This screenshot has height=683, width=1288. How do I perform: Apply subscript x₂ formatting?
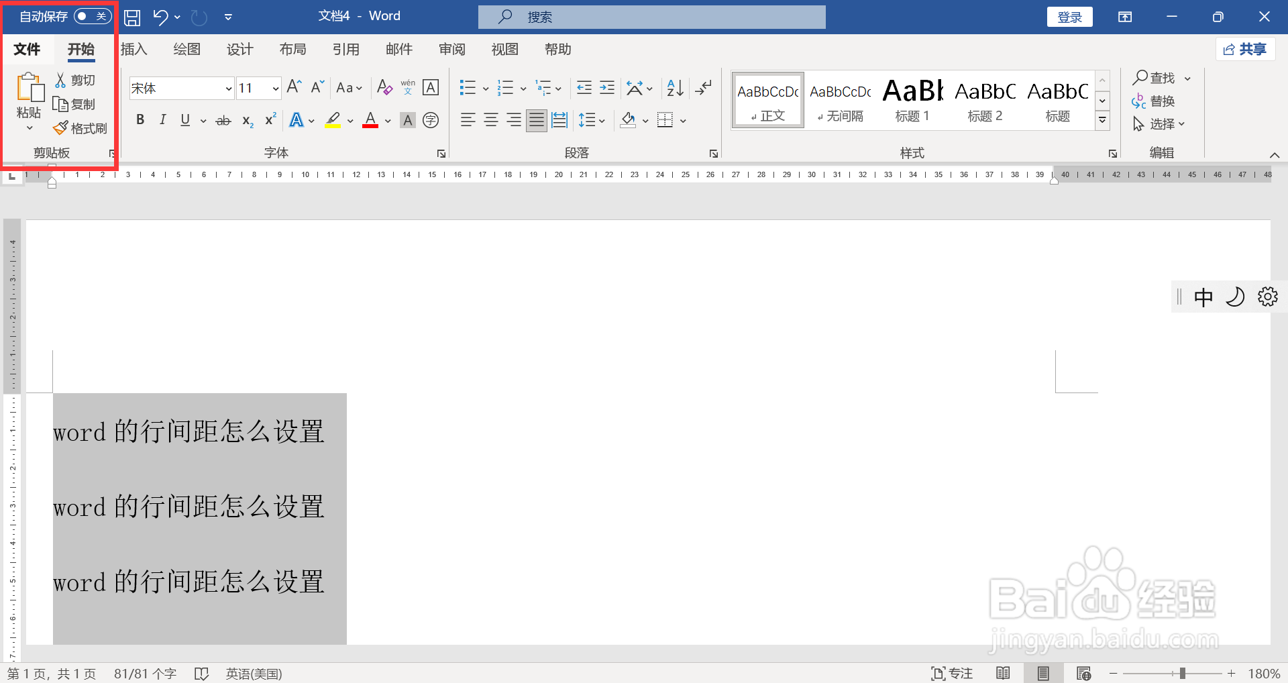pos(248,121)
